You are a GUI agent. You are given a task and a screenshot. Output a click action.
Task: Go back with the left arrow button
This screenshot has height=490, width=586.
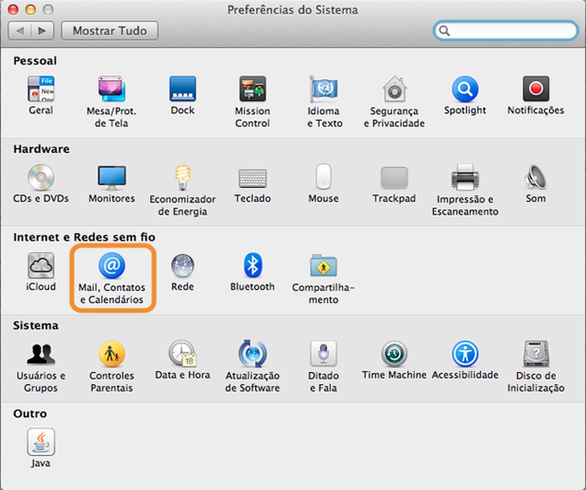(x=20, y=30)
